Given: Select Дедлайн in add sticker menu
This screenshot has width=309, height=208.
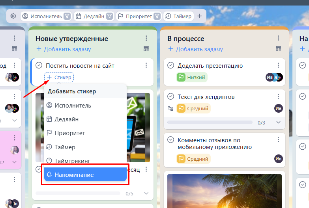Looking at the screenshot, I should click(x=85, y=119).
